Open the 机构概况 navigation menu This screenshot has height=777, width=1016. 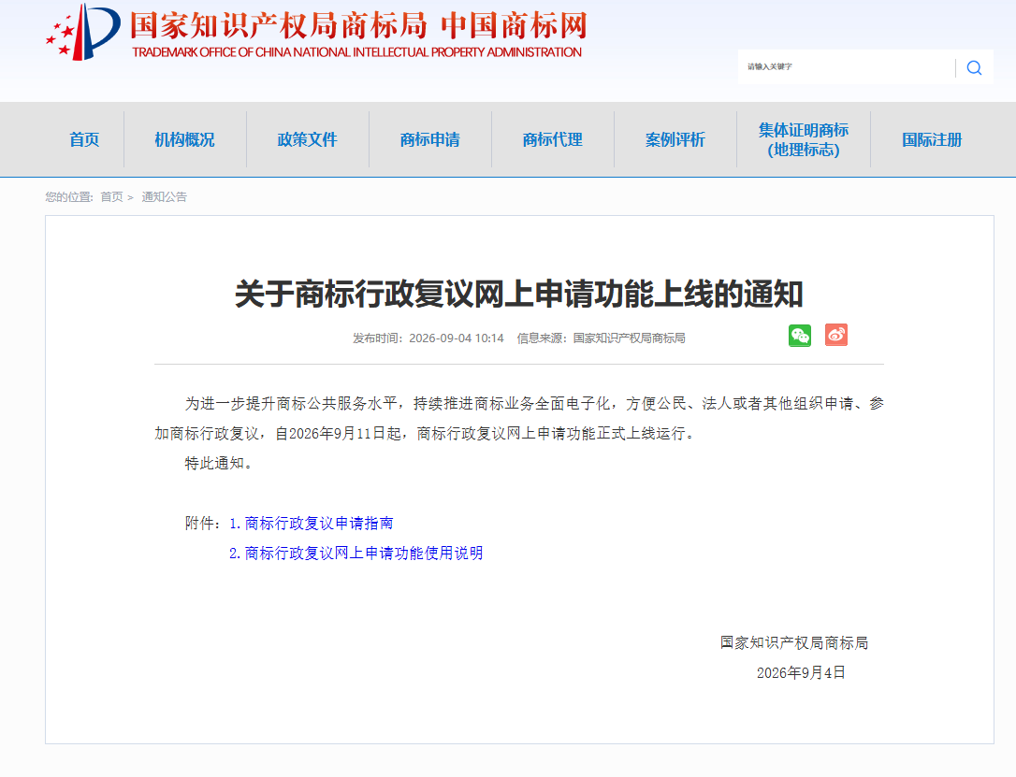tap(184, 139)
